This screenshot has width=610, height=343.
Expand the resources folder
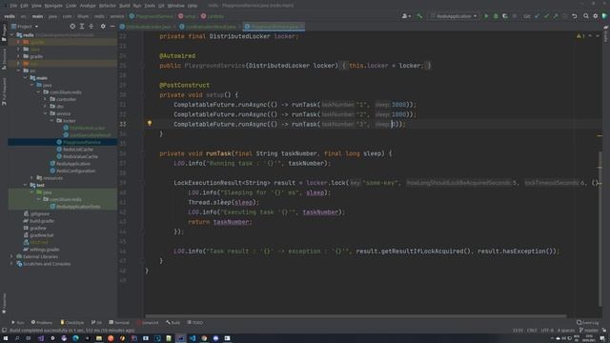click(x=31, y=178)
